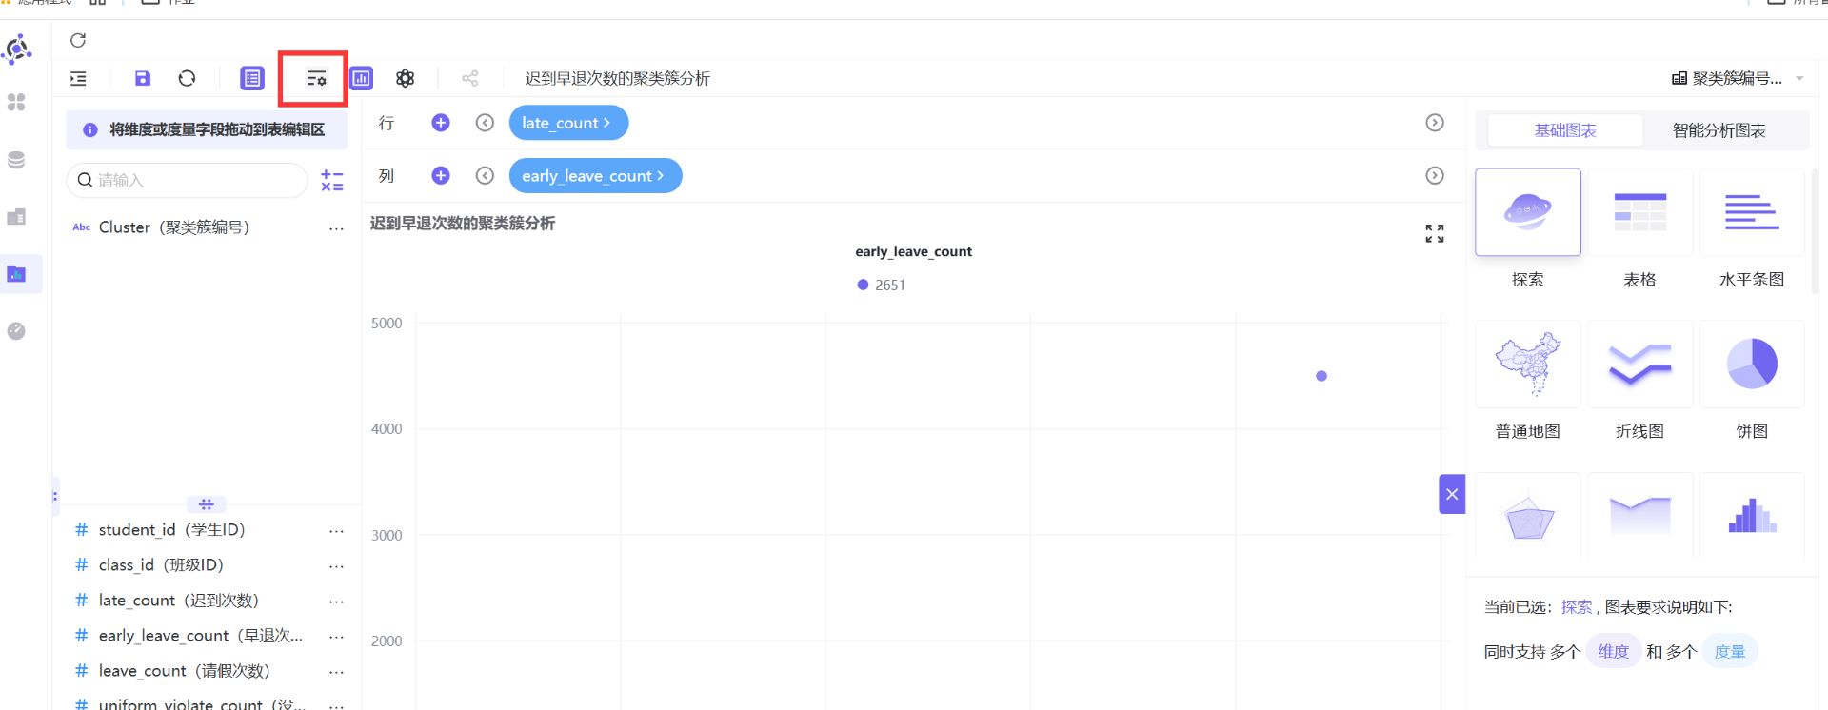Open the 聚类簇编号 dataset dropdown
This screenshot has width=1828, height=710.
[1738, 78]
